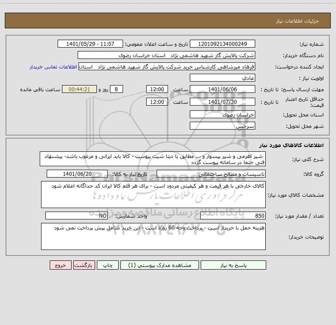This screenshot has height=325, width=336.
Task: Click the price validity hour field 12:00
Action: (x=157, y=102)
